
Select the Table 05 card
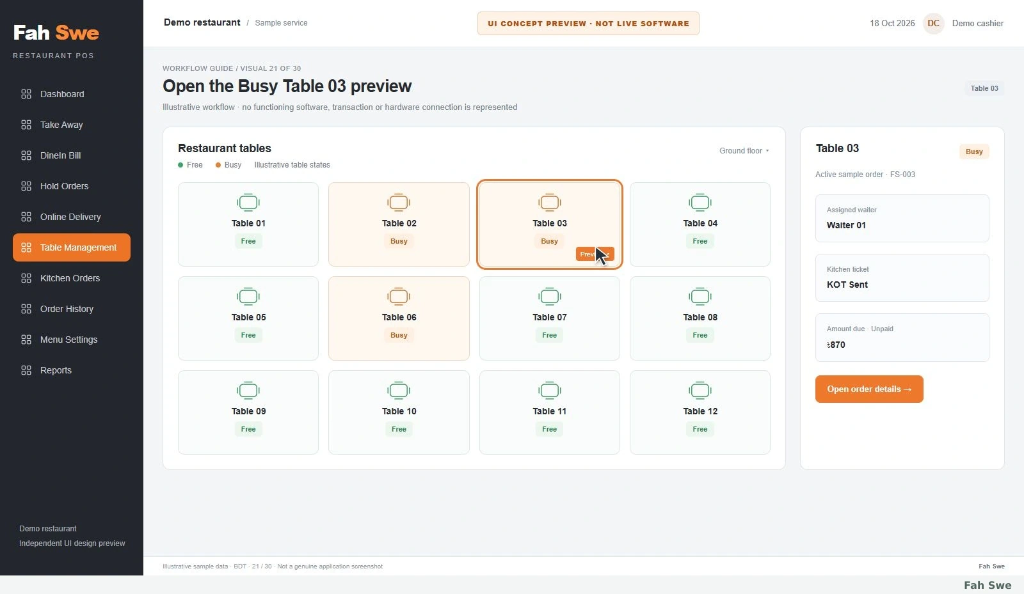coord(248,318)
